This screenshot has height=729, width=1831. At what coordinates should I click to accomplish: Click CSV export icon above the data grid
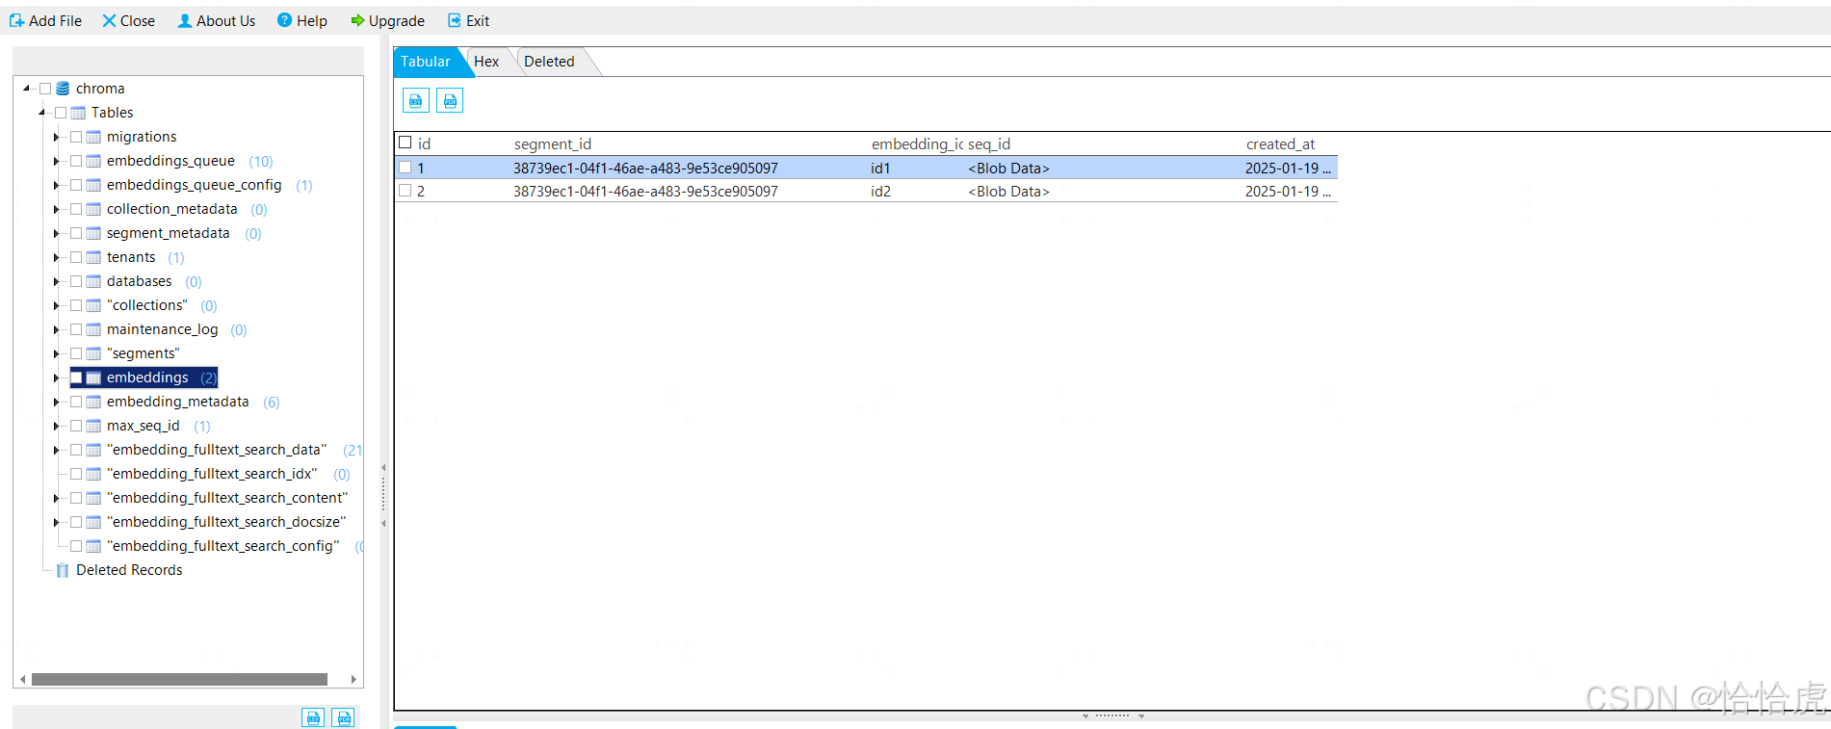(x=415, y=100)
